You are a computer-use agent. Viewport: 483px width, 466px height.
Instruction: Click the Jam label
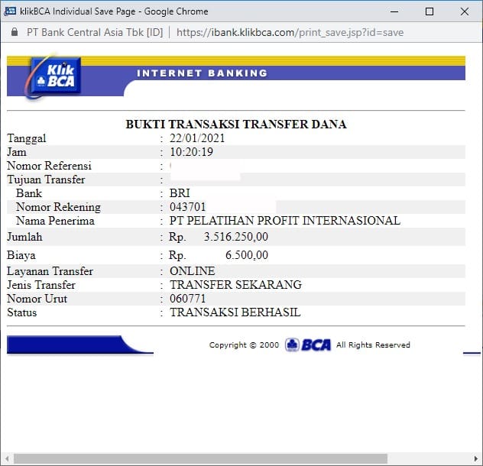[x=17, y=152]
